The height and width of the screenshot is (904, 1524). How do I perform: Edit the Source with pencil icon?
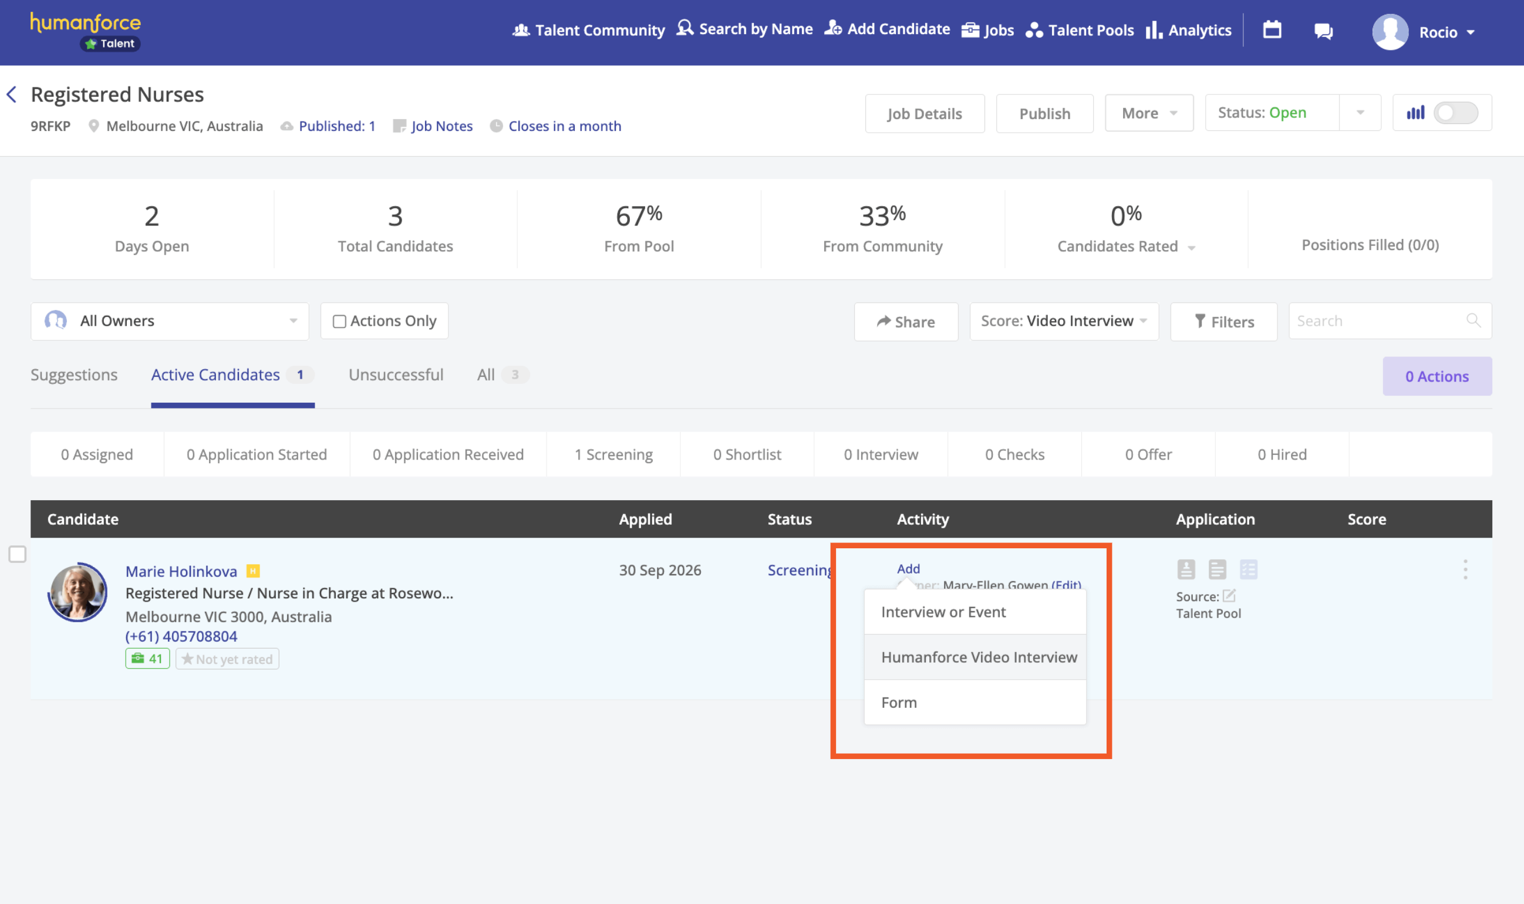coord(1229,596)
